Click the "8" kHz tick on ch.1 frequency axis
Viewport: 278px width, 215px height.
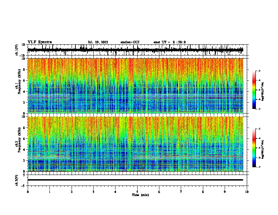click(x=24, y=70)
